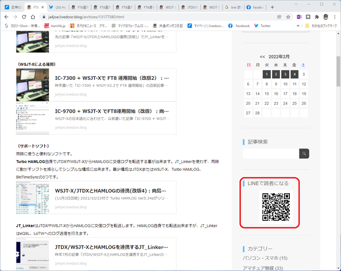
Task: Open the extensions puzzle icon
Action: pyautogui.click(x=317, y=17)
